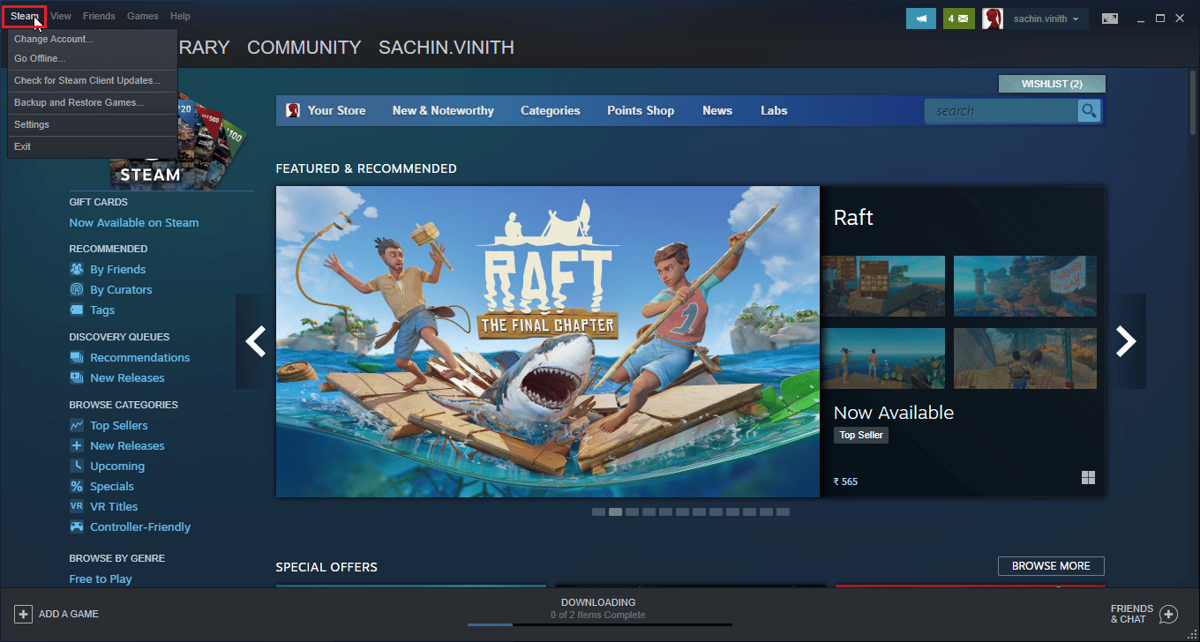Open the Points Shop tab

(x=641, y=110)
